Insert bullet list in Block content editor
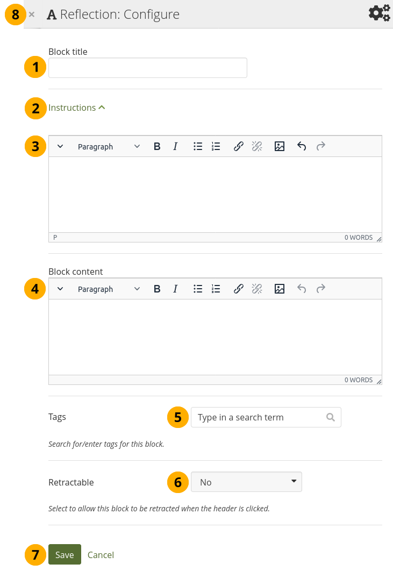 pyautogui.click(x=198, y=289)
